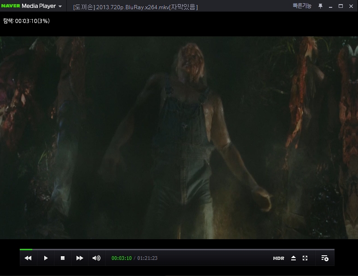
Task: Click the rewind button
Action: pos(28,258)
